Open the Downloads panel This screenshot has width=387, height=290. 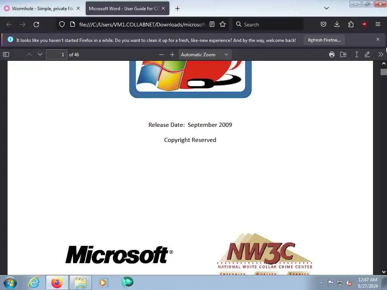[337, 24]
